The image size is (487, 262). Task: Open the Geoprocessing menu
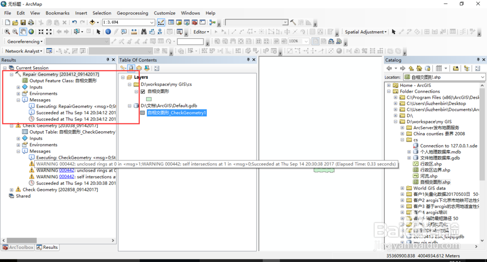coord(132,13)
